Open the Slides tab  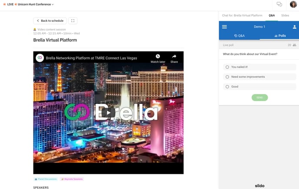coord(285,16)
